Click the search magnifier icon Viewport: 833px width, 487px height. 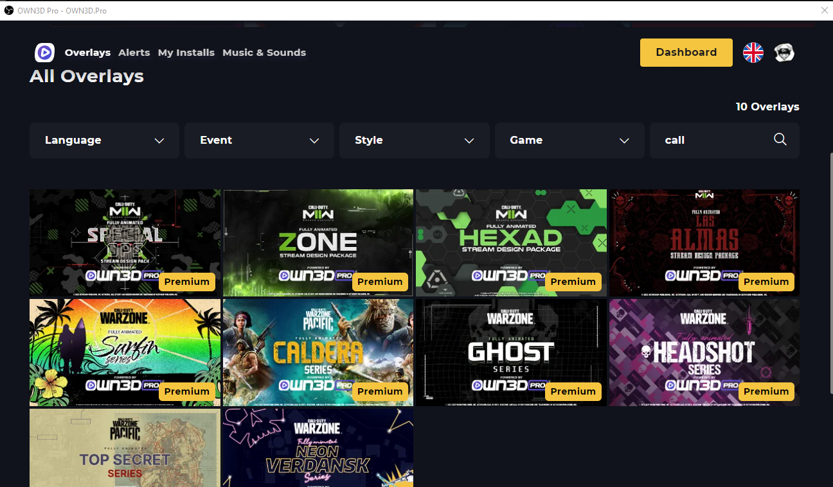[780, 140]
